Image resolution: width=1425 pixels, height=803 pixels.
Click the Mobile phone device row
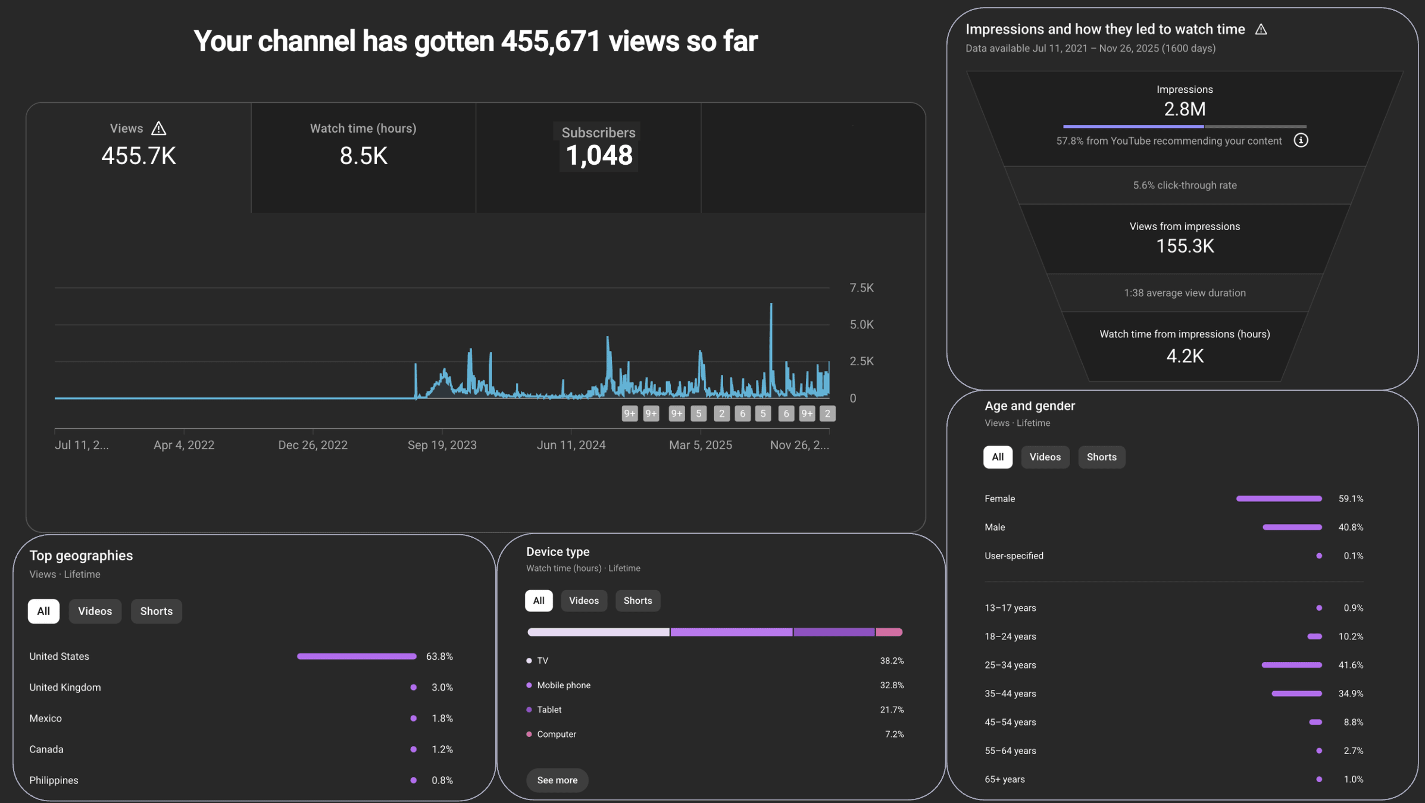pos(715,685)
